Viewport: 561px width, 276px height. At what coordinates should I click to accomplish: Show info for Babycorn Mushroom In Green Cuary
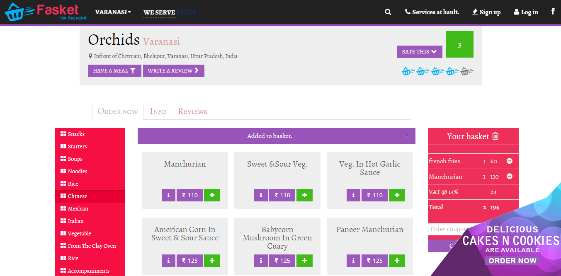pyautogui.click(x=261, y=261)
